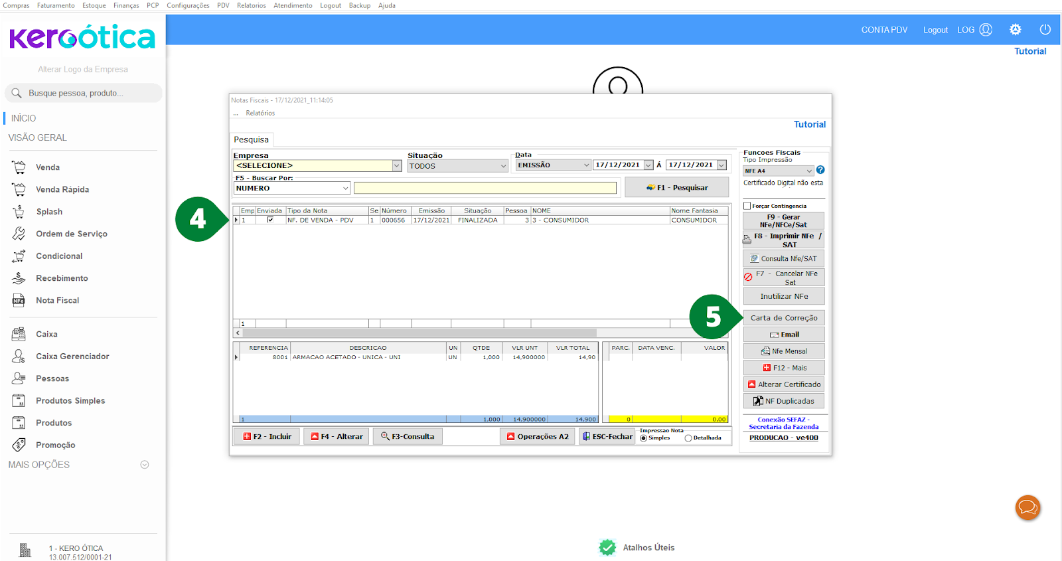Open the user profile LOG icon
Image resolution: width=1062 pixels, height=561 pixels.
point(986,29)
